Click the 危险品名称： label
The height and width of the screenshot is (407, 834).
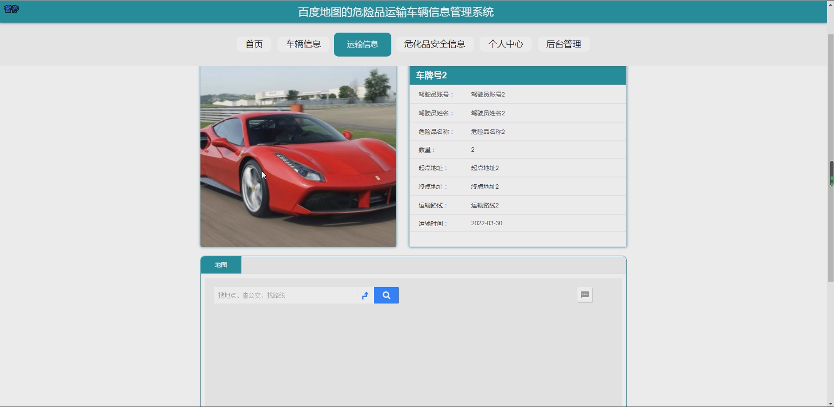[436, 132]
